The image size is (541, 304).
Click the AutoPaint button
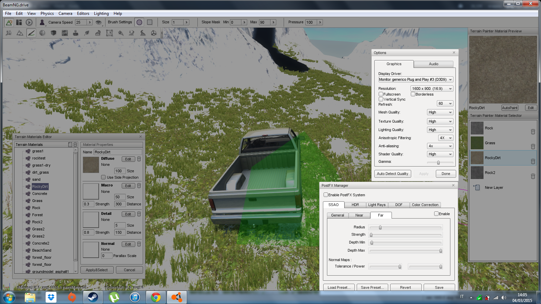(510, 108)
